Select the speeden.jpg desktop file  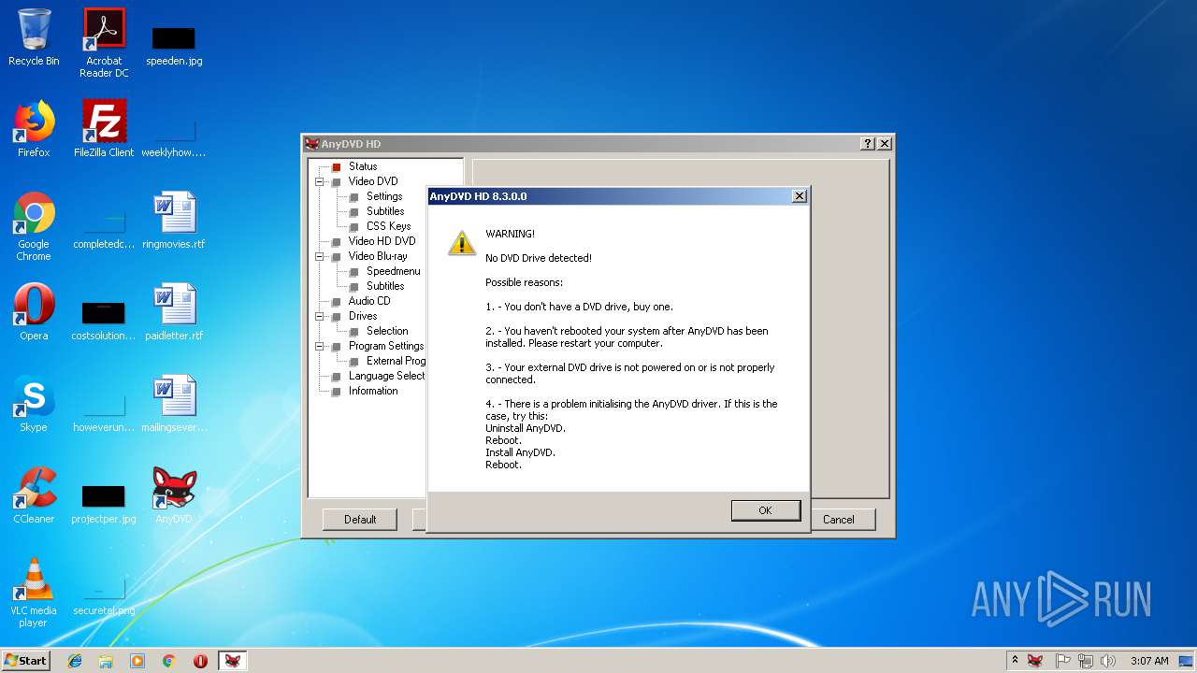point(174,45)
